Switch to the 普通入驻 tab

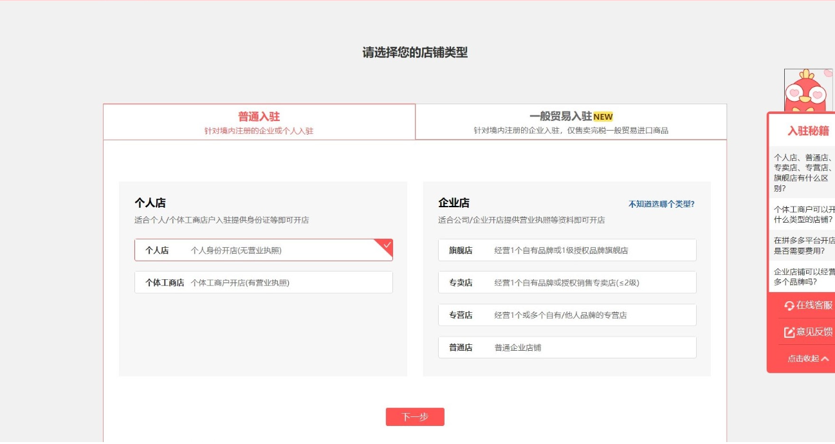(259, 122)
